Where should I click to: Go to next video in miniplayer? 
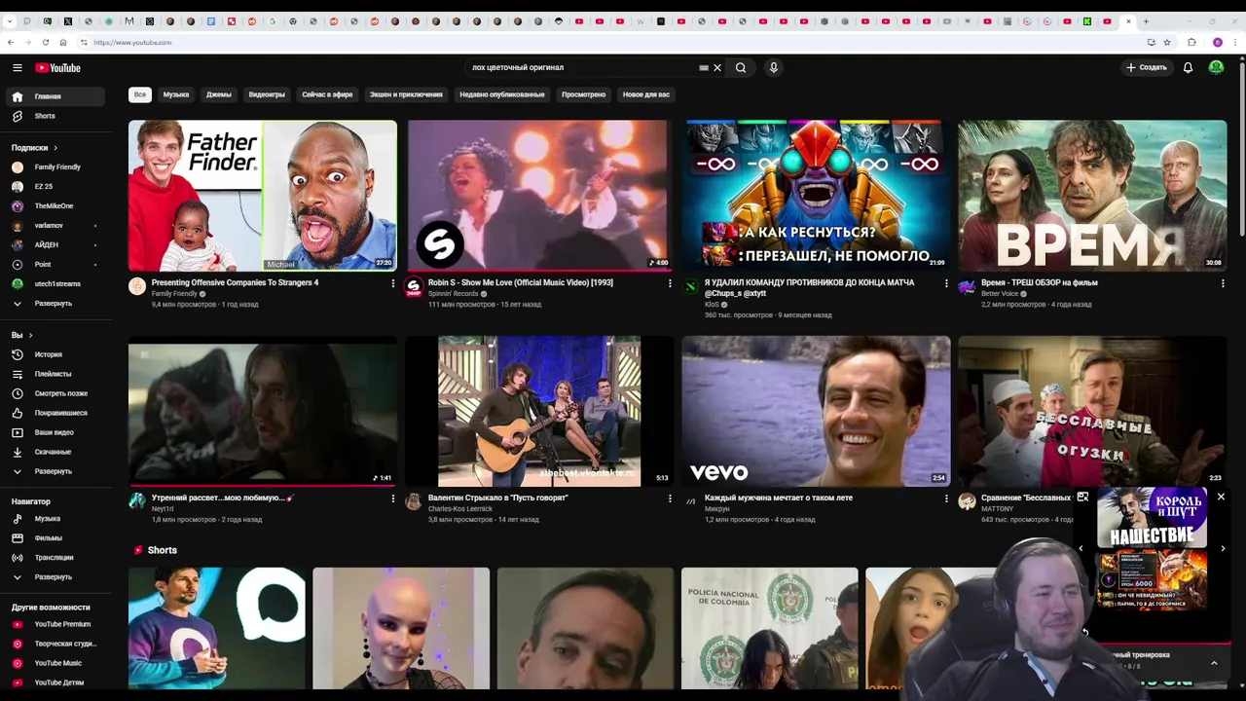pyautogui.click(x=1223, y=548)
